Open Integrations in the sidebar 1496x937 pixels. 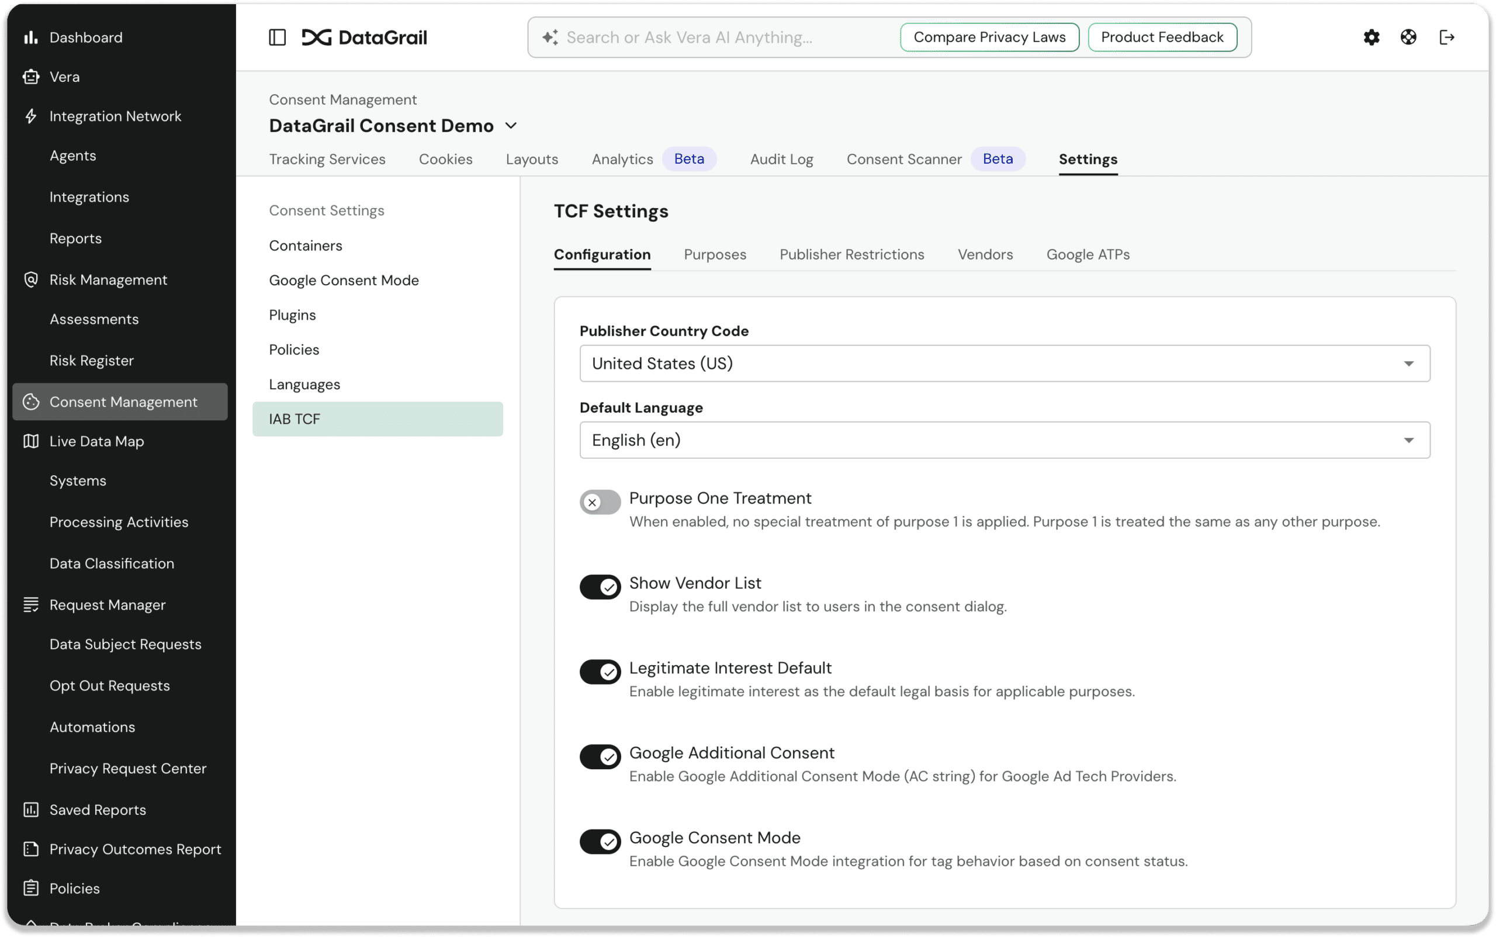(89, 197)
